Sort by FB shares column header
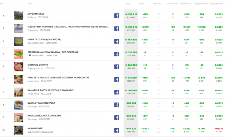 (x=186, y=4)
